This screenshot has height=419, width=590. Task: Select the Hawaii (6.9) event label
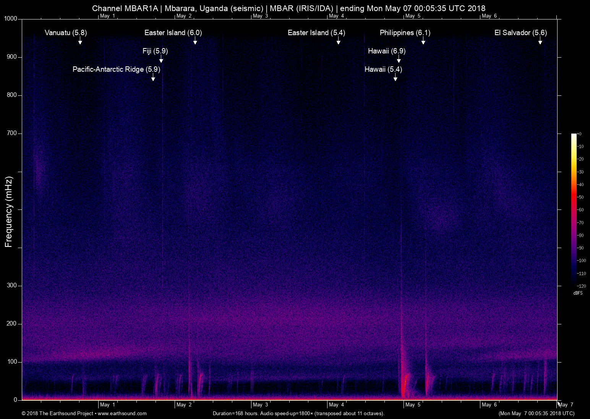386,51
